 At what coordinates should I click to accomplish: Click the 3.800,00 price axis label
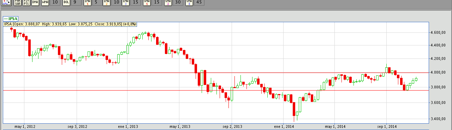click(438, 87)
